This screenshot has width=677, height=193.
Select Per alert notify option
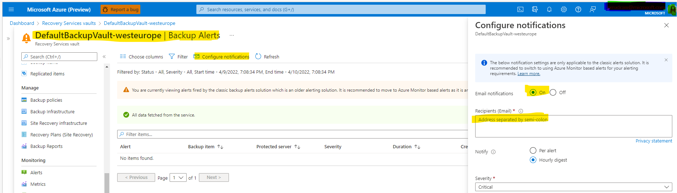(x=533, y=150)
